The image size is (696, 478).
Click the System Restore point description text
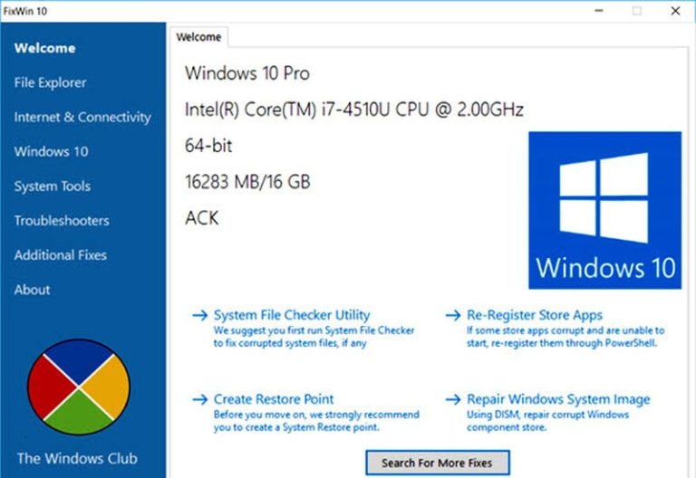[316, 421]
